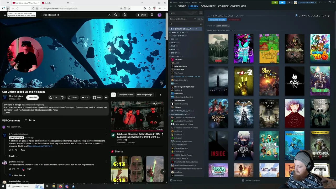This screenshot has width=336, height=189.
Task: Open the YouTube account avatar menu
Action: pos(160,15)
